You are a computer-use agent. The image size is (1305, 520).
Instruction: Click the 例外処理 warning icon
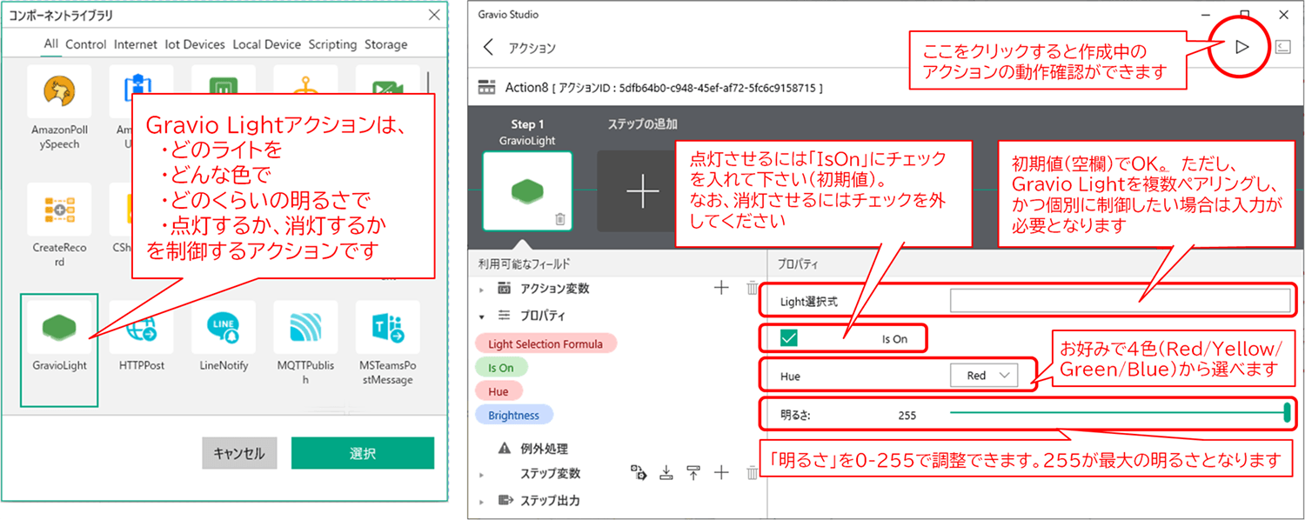point(505,449)
